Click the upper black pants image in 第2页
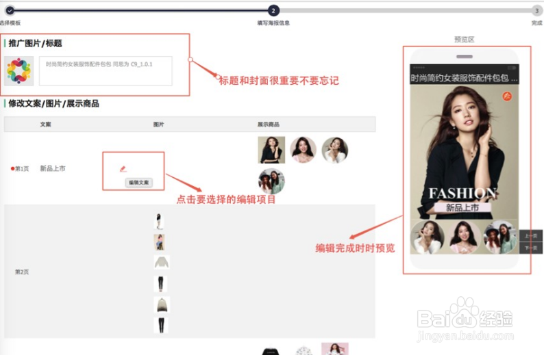 [160, 284]
